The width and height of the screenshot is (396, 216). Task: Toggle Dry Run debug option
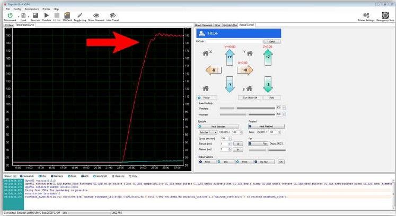[264, 162]
